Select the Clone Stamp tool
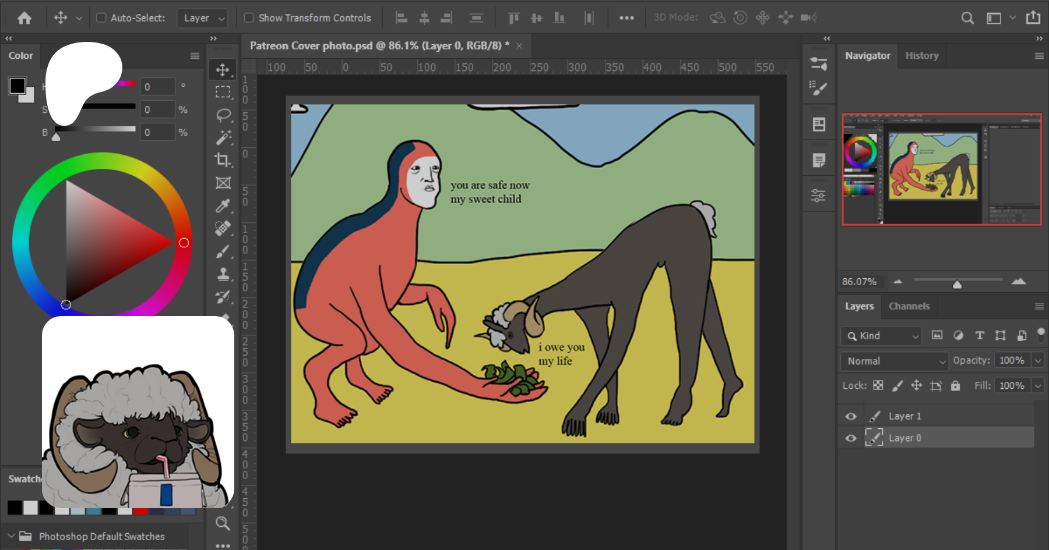 pos(223,274)
